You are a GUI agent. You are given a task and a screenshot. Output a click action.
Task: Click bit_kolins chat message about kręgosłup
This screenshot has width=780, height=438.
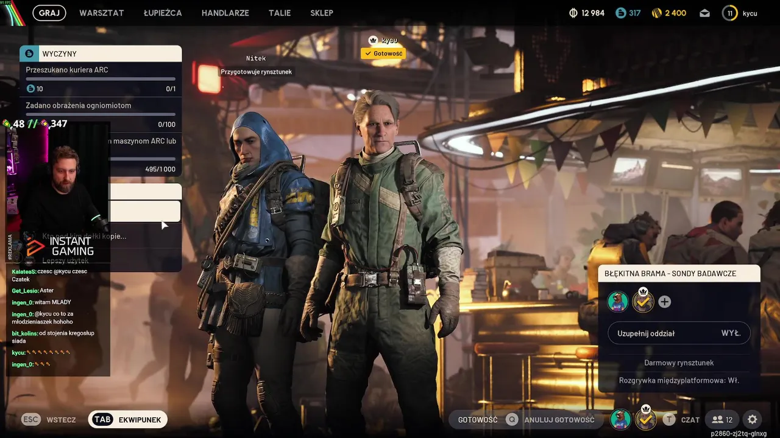point(53,337)
